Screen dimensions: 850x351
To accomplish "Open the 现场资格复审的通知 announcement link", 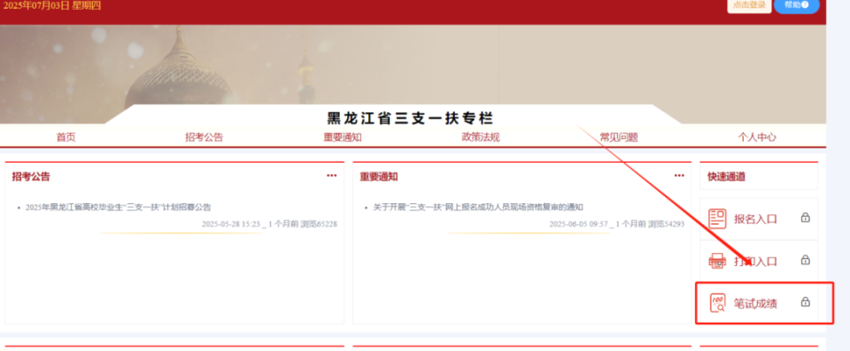I will pyautogui.click(x=477, y=207).
